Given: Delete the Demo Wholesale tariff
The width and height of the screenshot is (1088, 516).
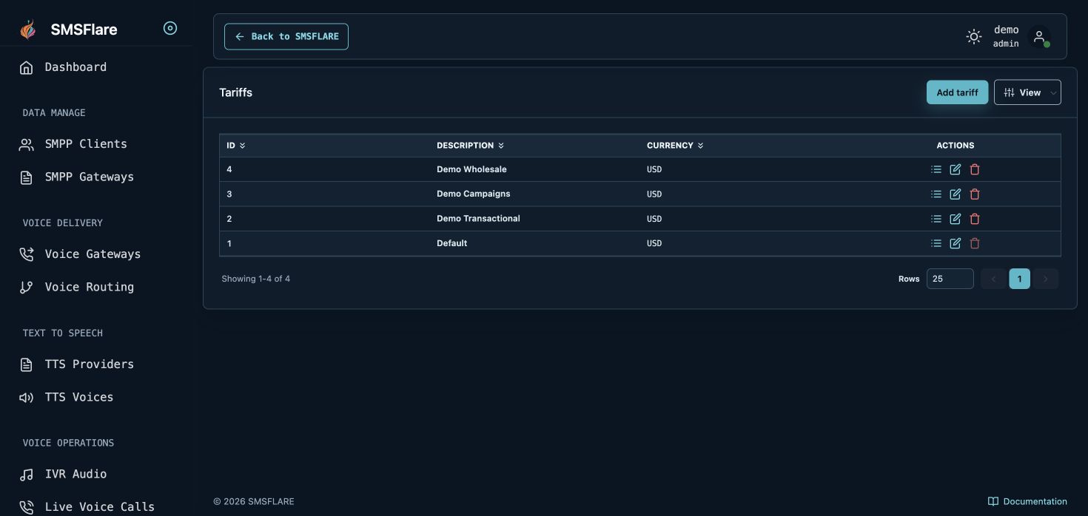Looking at the screenshot, I should coord(975,169).
